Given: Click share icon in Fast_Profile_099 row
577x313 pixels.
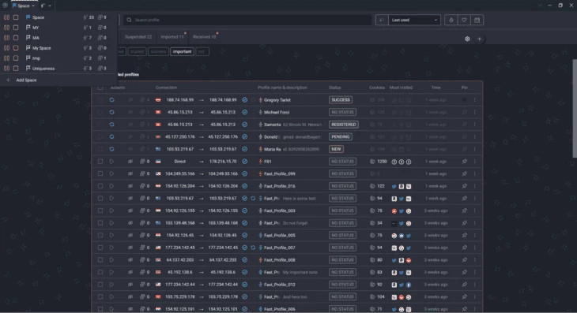Looking at the screenshot, I should point(130,174).
